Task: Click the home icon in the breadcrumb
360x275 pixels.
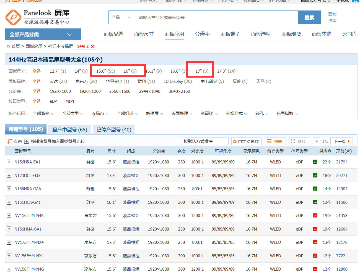Action: (x=8, y=47)
